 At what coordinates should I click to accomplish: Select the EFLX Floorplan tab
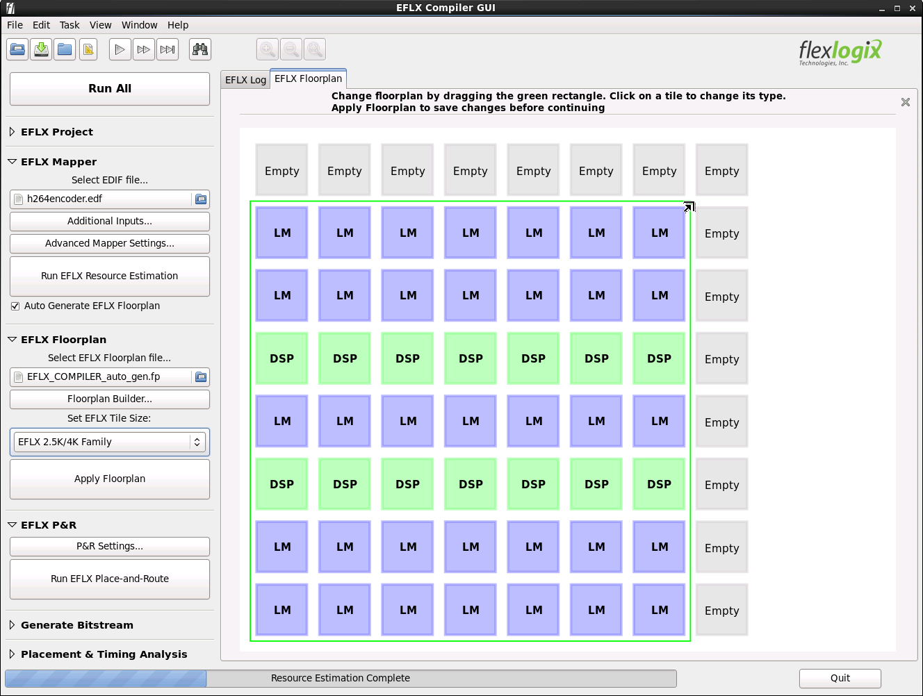[x=308, y=78]
